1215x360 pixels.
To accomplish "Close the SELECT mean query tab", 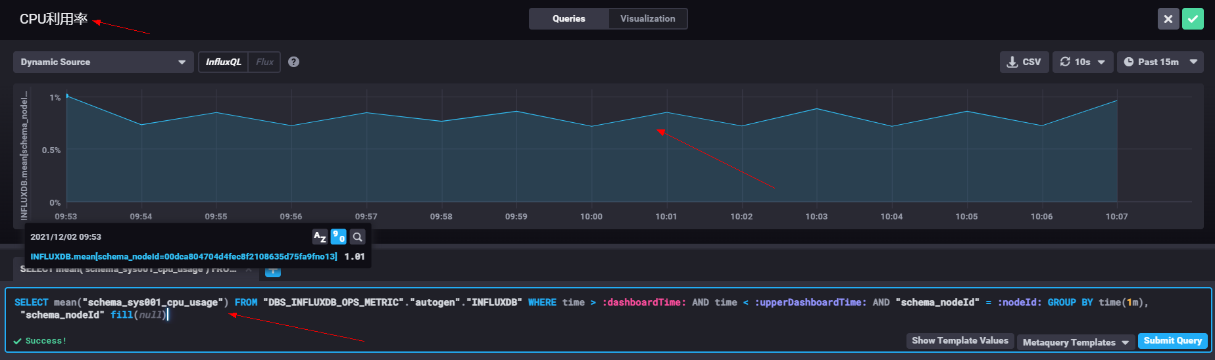I will tap(249, 269).
